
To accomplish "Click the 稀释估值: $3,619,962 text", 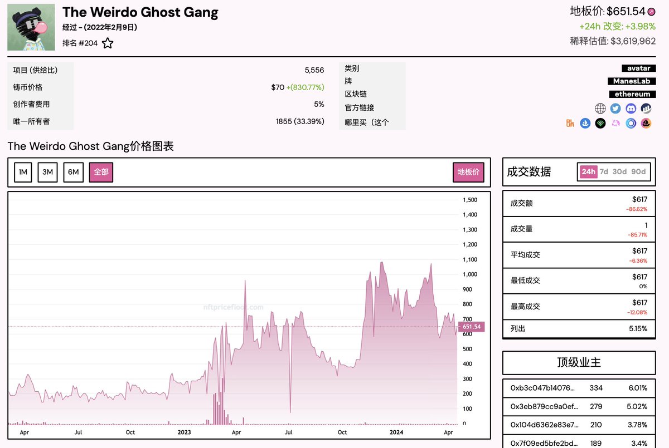I will [x=613, y=41].
